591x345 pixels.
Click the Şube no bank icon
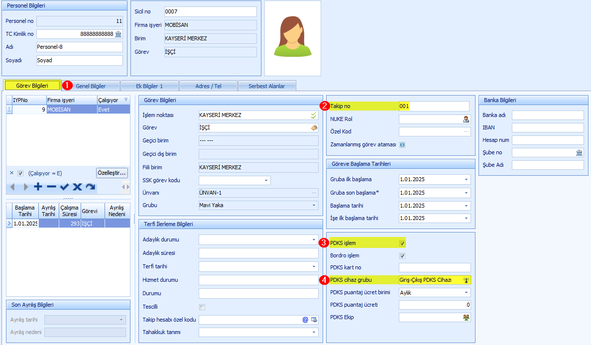[x=579, y=152]
